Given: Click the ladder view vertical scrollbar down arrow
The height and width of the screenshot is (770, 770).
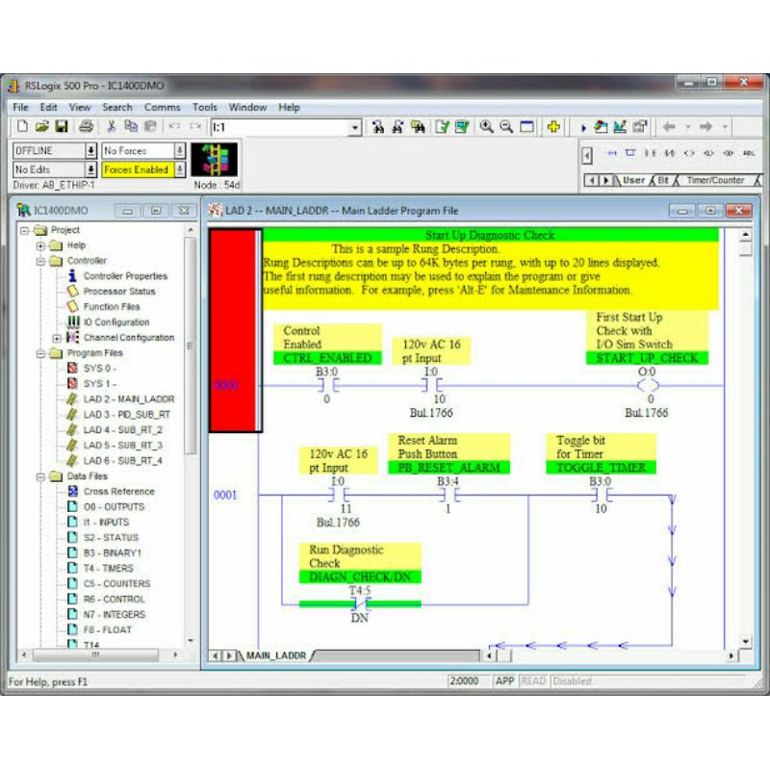Looking at the screenshot, I should (x=745, y=641).
